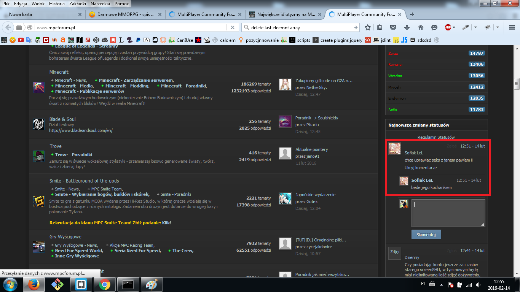Open the panda bookmark icon

click(x=207, y=40)
